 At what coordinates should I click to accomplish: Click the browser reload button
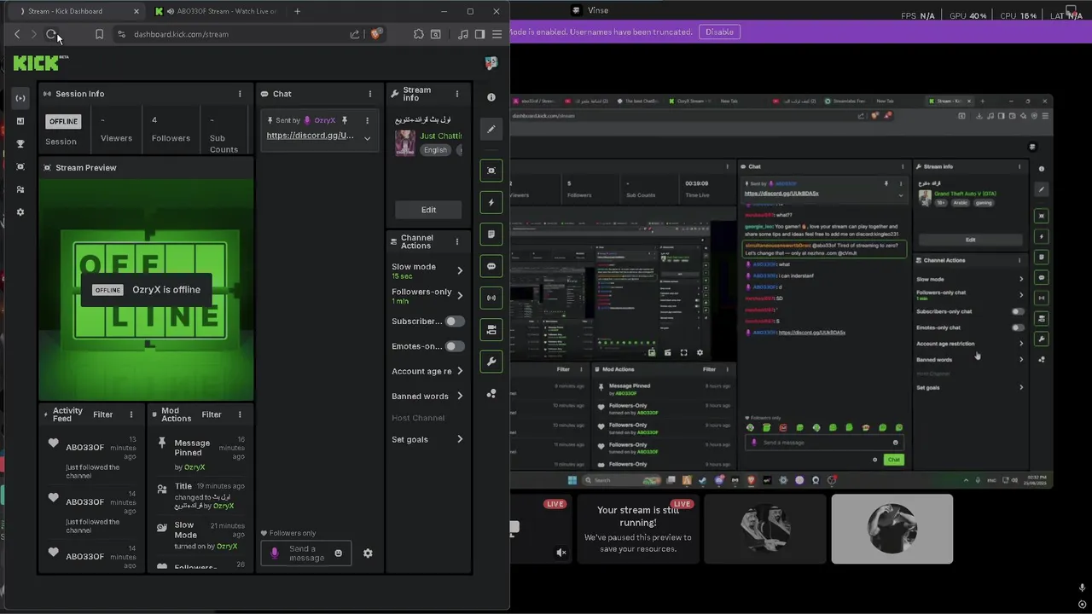pos(51,34)
